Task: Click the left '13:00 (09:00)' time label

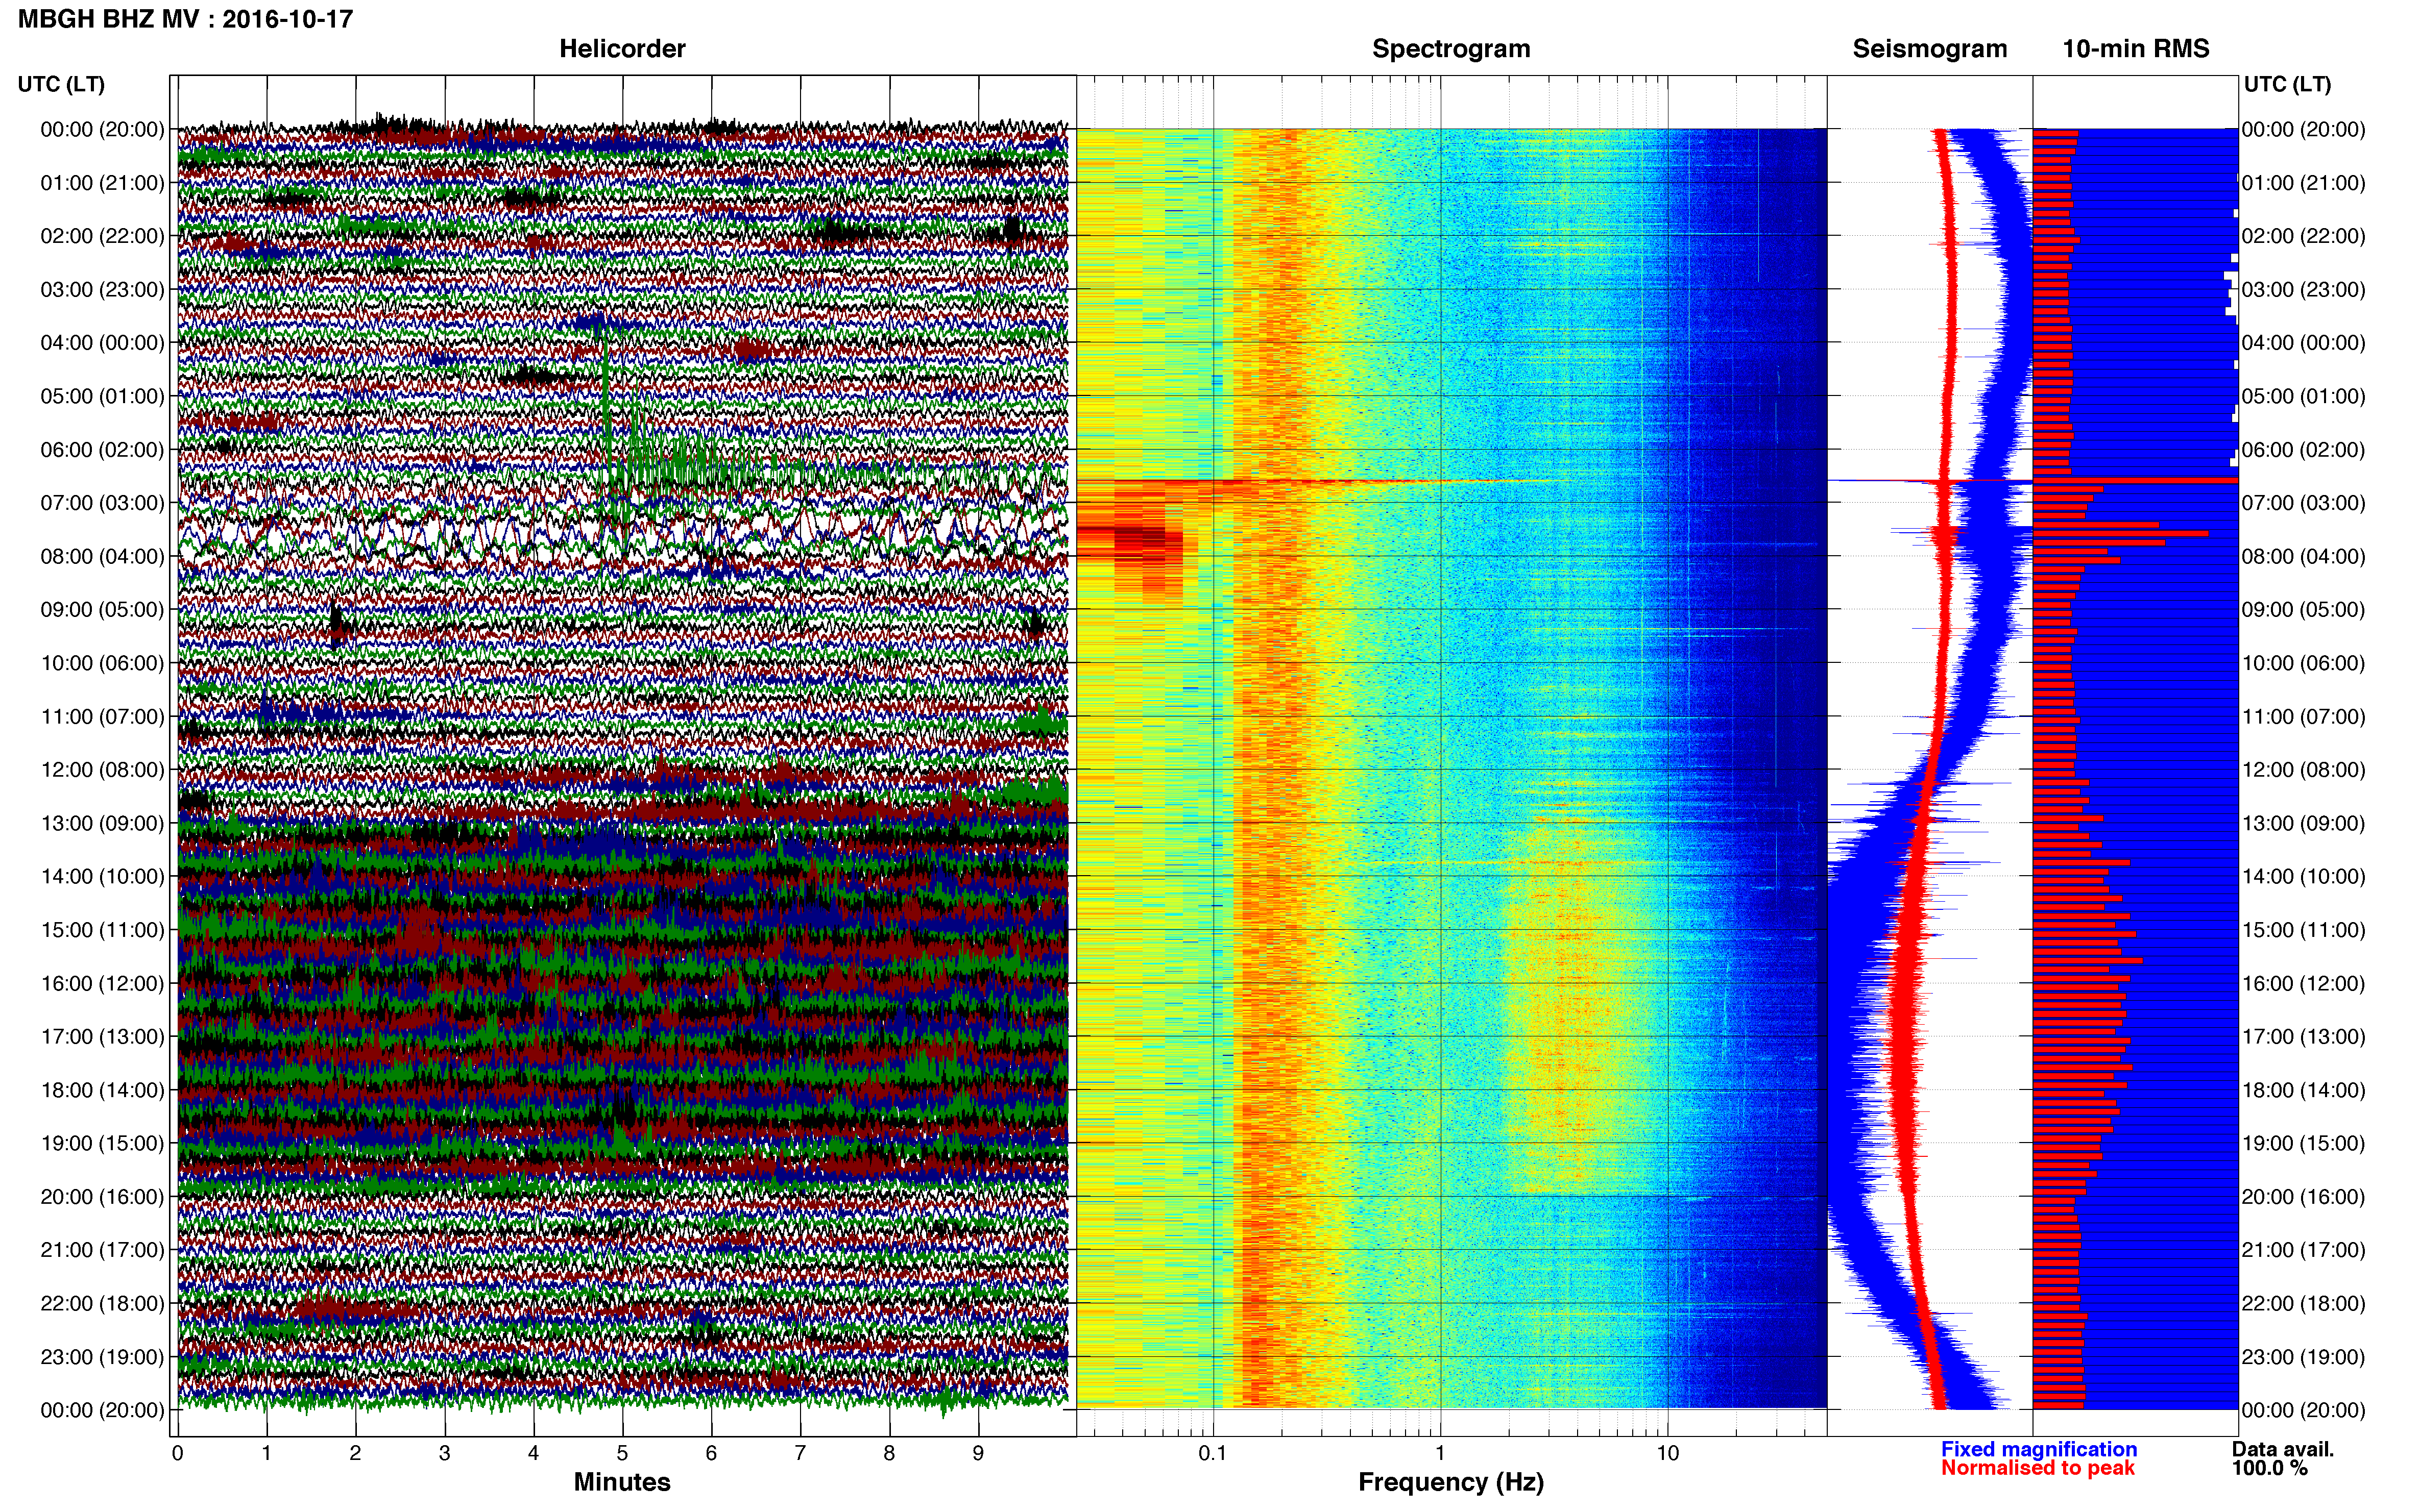Action: (x=102, y=823)
